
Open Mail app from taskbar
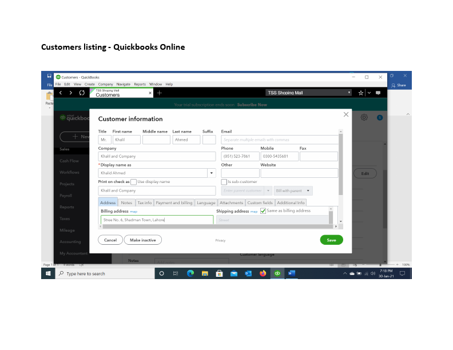(x=234, y=273)
